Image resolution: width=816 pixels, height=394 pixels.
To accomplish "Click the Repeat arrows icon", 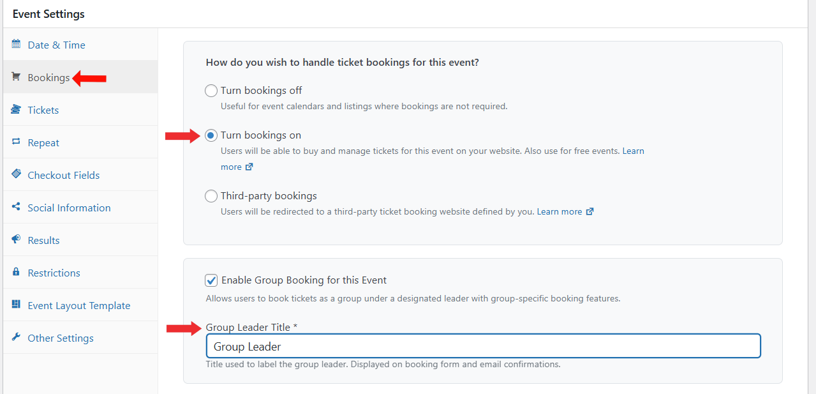I will pyautogui.click(x=16, y=142).
